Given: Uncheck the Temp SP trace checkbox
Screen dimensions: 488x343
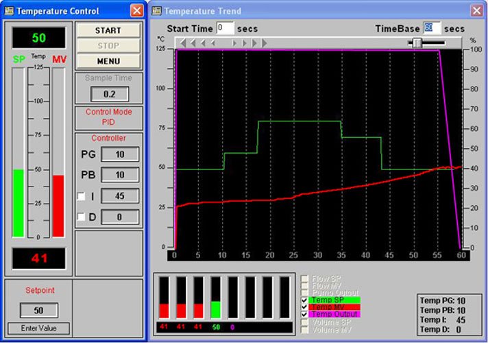Looking at the screenshot, I should [305, 300].
